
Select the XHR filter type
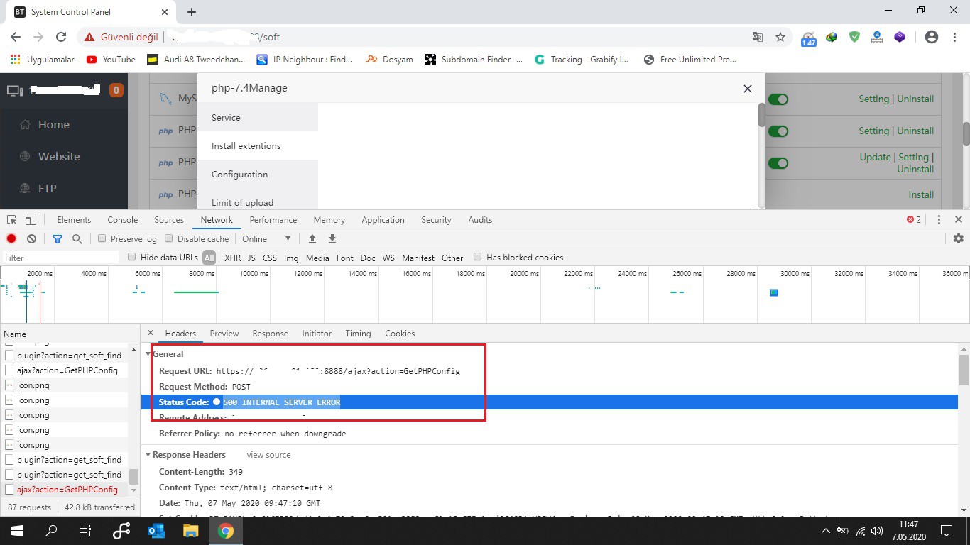coord(232,258)
